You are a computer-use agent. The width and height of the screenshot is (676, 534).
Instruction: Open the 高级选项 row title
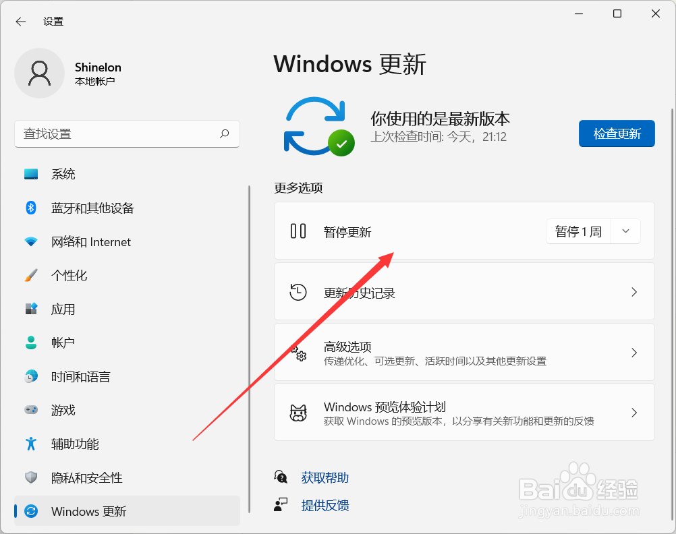click(x=347, y=347)
